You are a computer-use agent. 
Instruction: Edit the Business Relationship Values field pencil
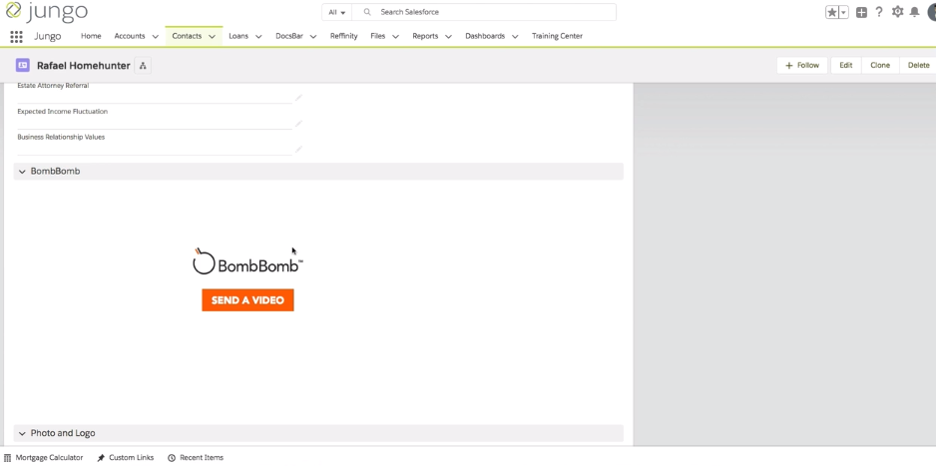298,149
